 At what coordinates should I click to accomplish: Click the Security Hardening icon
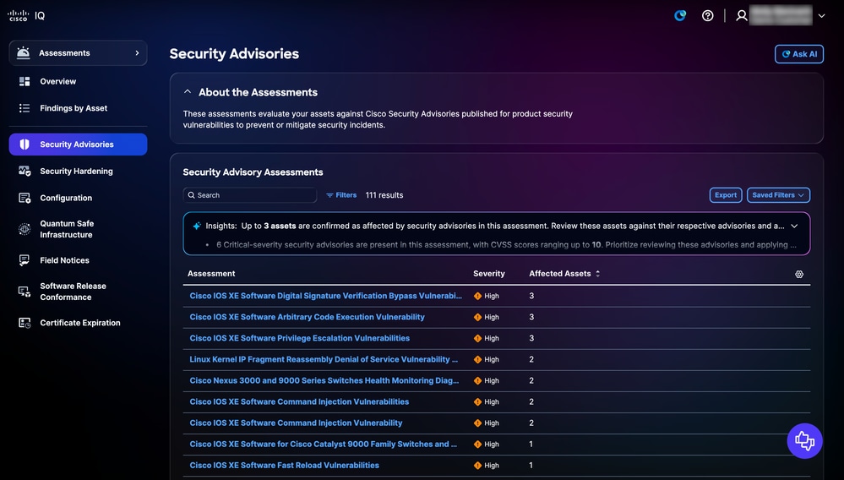point(25,171)
